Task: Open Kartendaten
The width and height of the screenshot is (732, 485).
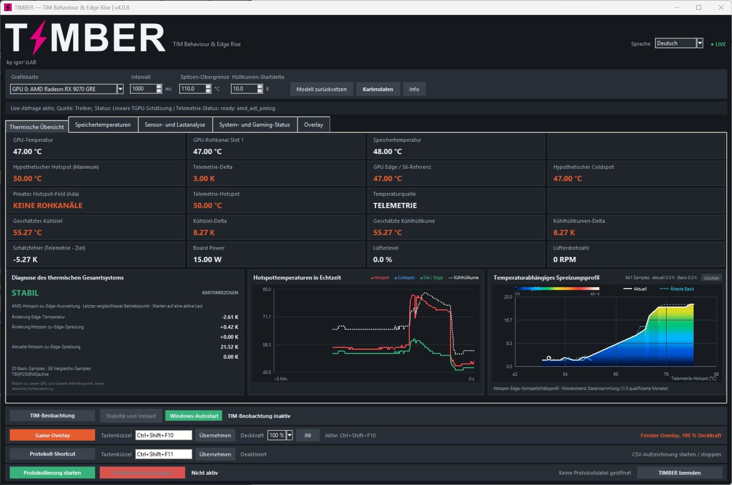Action: [377, 89]
